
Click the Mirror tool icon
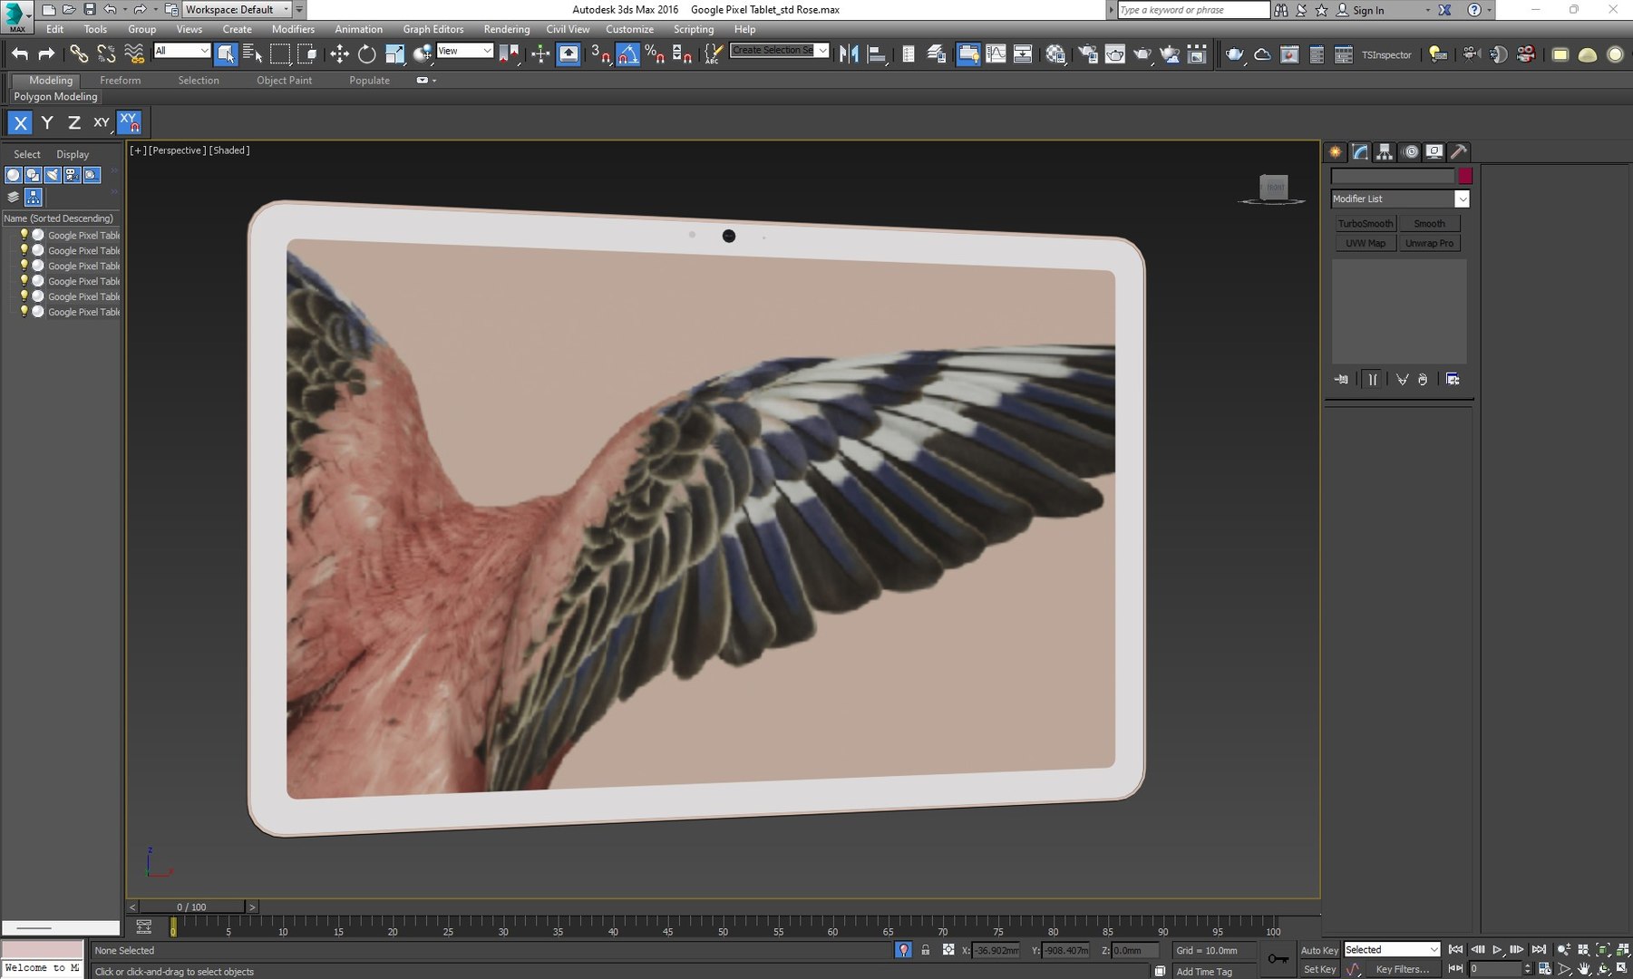coord(849,54)
